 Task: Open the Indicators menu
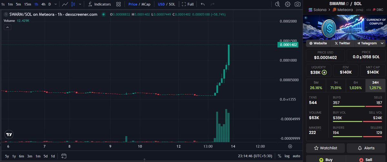tap(100, 4)
